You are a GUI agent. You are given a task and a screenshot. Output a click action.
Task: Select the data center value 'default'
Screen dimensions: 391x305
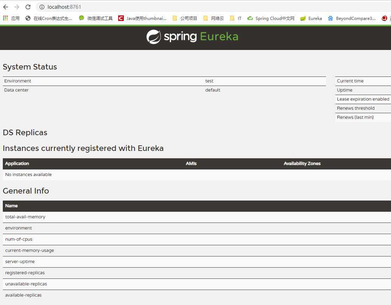(x=213, y=90)
